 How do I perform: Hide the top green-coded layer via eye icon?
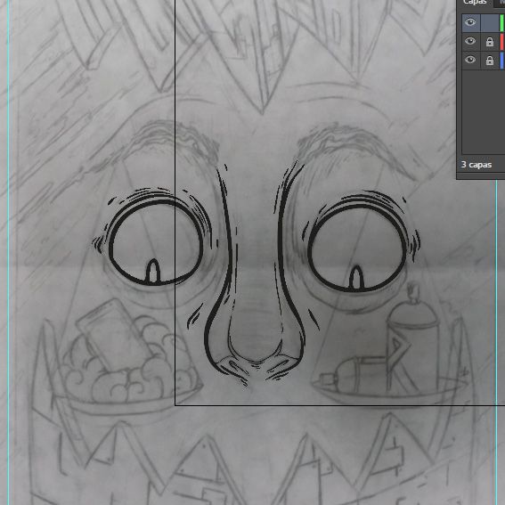point(470,22)
